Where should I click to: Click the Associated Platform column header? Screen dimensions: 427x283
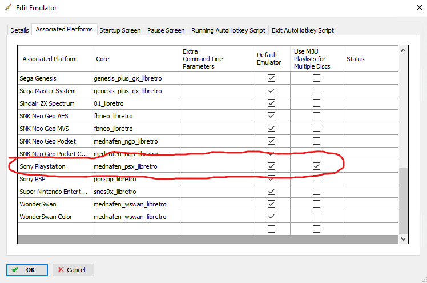[55, 59]
